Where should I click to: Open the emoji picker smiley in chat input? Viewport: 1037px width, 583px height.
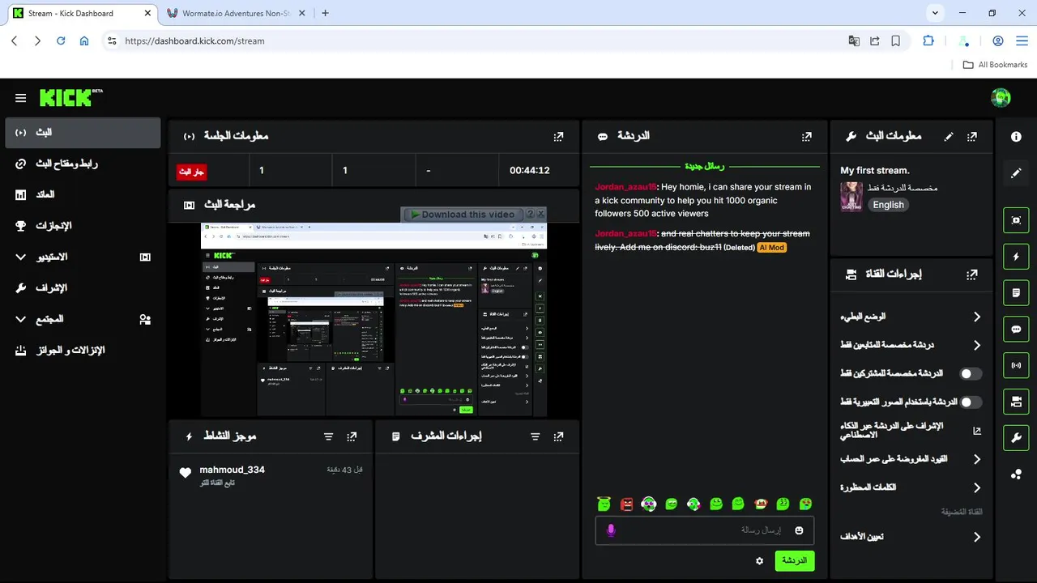point(799,530)
